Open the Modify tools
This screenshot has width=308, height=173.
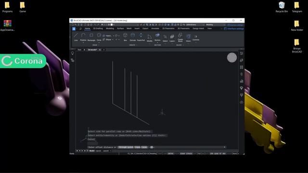coord(150,37)
